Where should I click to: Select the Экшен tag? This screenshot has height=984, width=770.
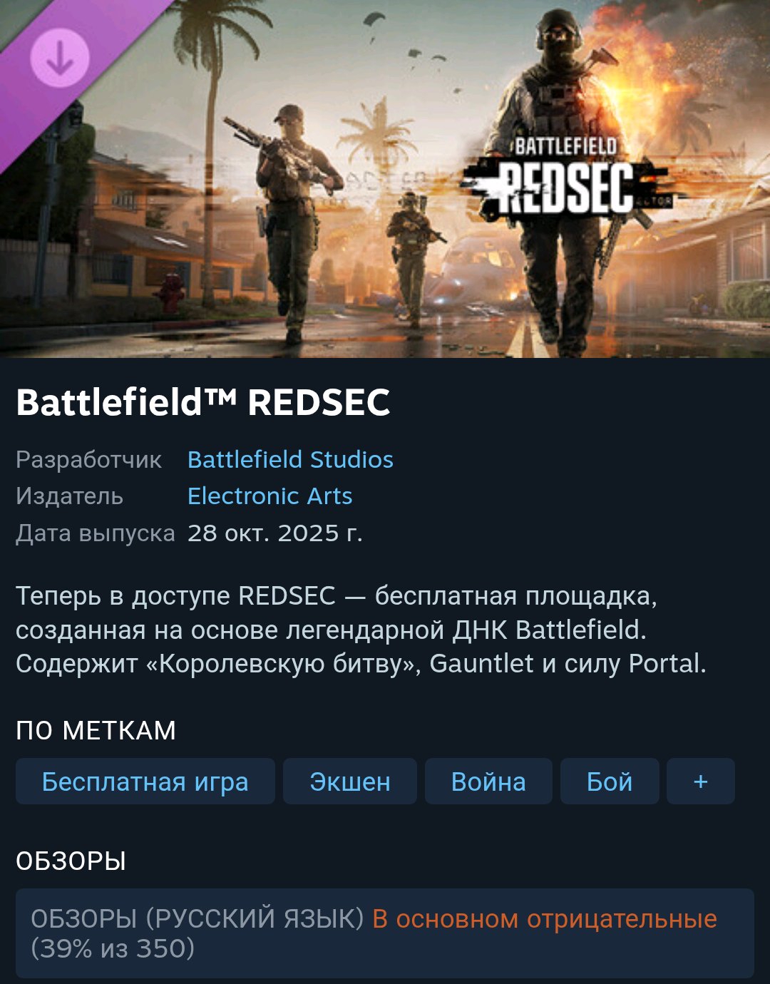[350, 781]
